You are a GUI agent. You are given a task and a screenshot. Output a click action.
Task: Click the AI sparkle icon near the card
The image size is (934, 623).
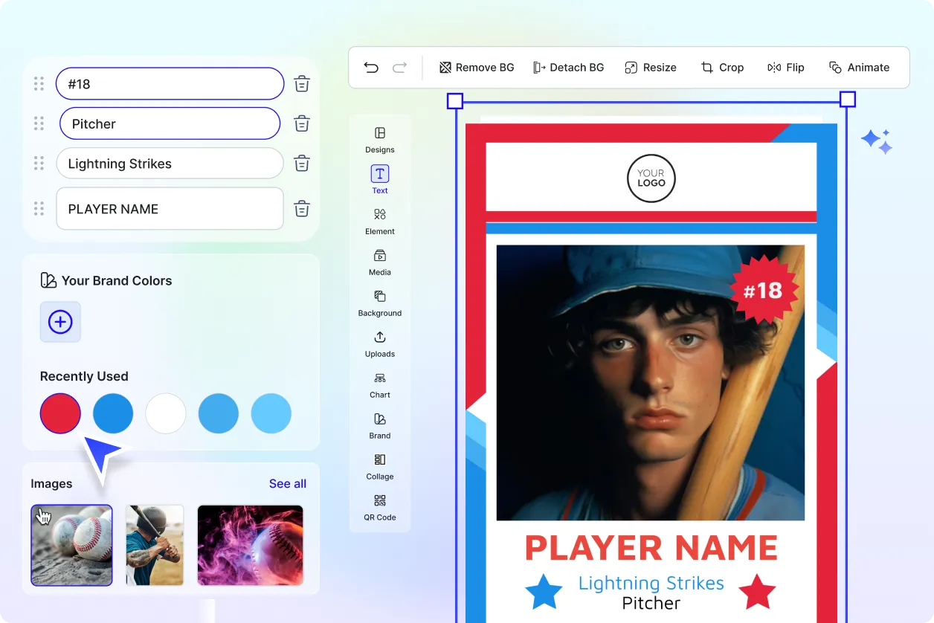click(877, 141)
